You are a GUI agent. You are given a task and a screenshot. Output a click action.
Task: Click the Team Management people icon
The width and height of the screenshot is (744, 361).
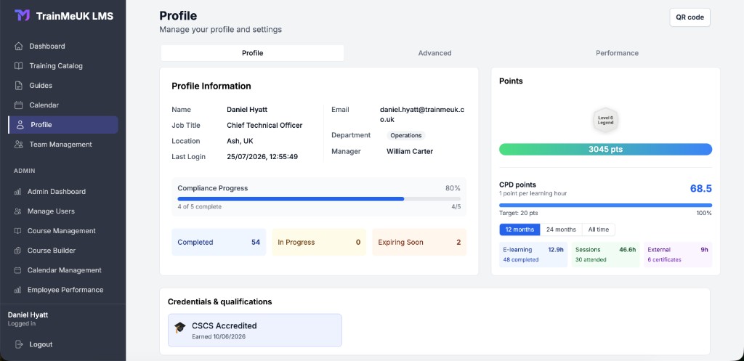point(18,145)
